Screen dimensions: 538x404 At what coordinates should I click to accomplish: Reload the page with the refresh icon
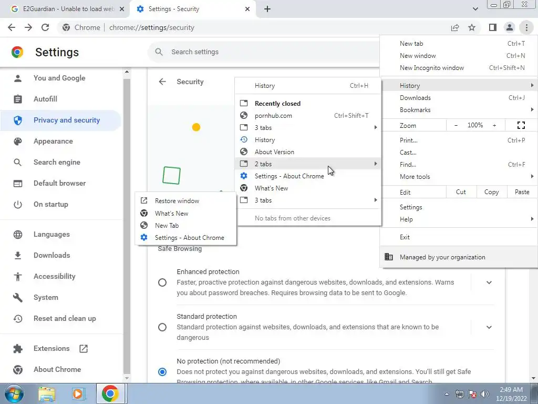[x=45, y=27]
